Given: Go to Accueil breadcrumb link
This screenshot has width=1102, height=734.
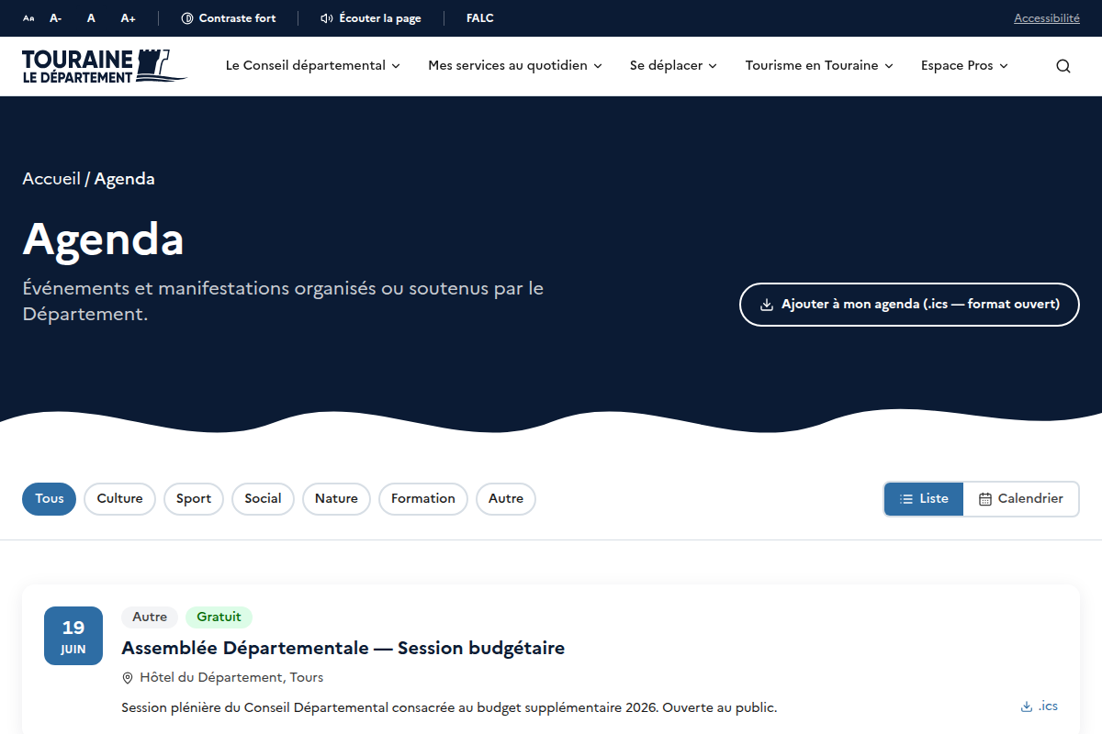Looking at the screenshot, I should 51,179.
